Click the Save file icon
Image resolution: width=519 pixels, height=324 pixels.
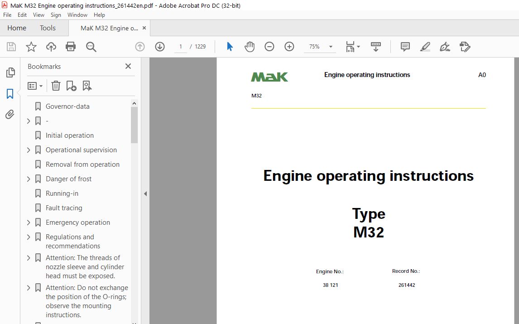pos(11,47)
